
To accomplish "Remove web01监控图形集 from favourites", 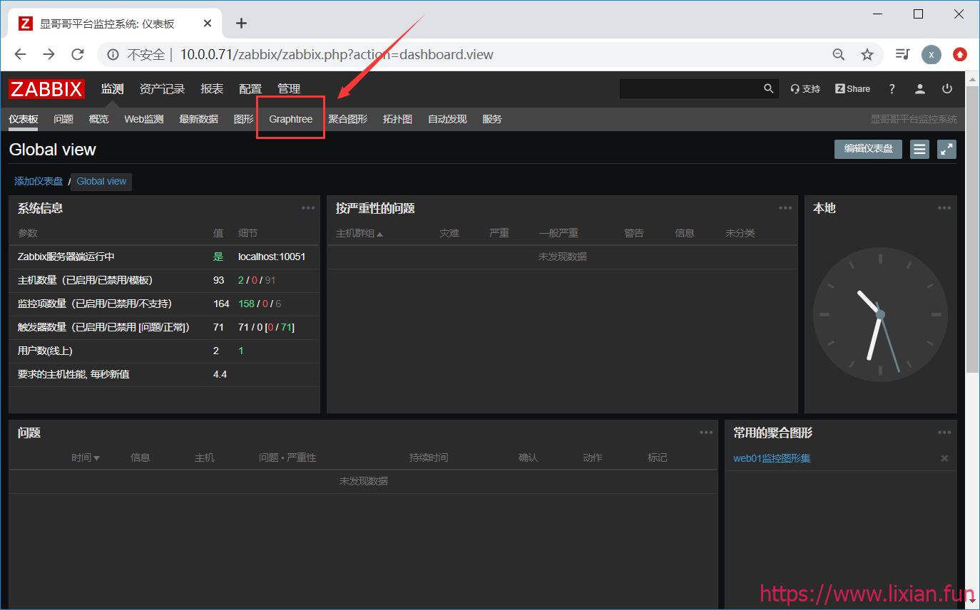I will pos(944,458).
